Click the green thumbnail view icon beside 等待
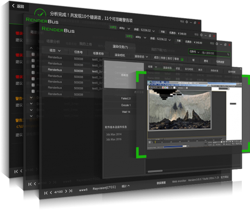This screenshot has height=210, width=250. click(182, 59)
